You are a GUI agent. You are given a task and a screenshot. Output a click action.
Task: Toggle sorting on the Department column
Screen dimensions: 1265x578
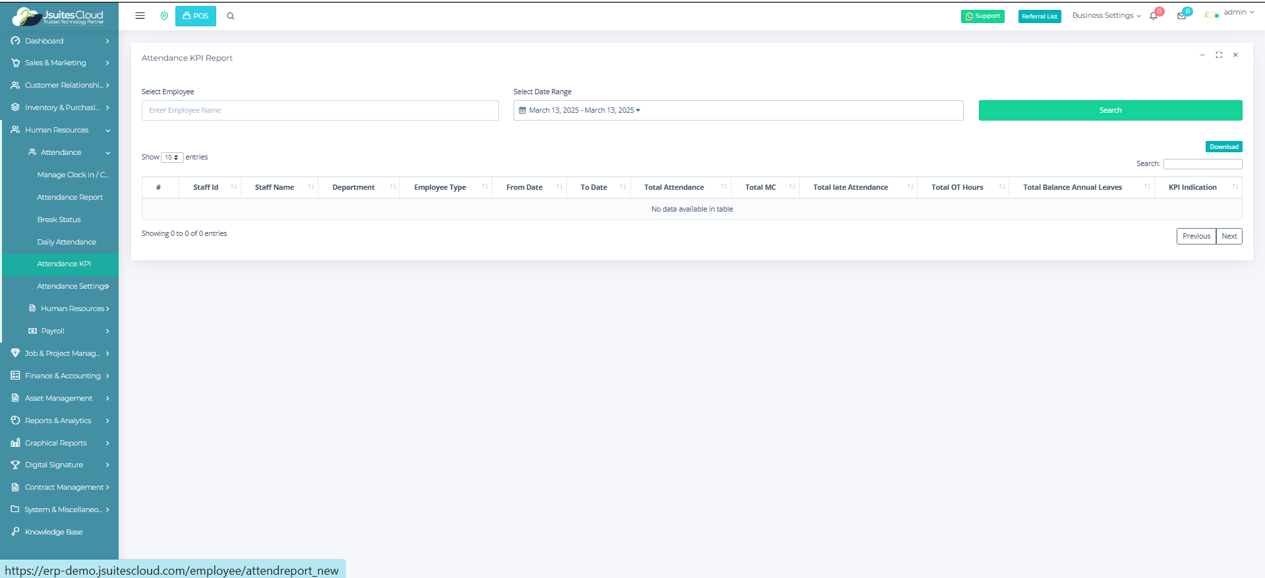(x=353, y=187)
